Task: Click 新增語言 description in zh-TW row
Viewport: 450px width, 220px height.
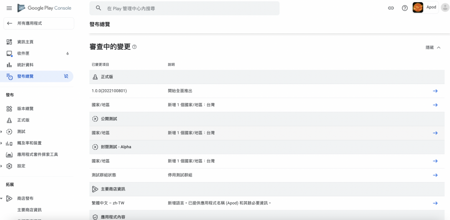Action: pyautogui.click(x=220, y=203)
